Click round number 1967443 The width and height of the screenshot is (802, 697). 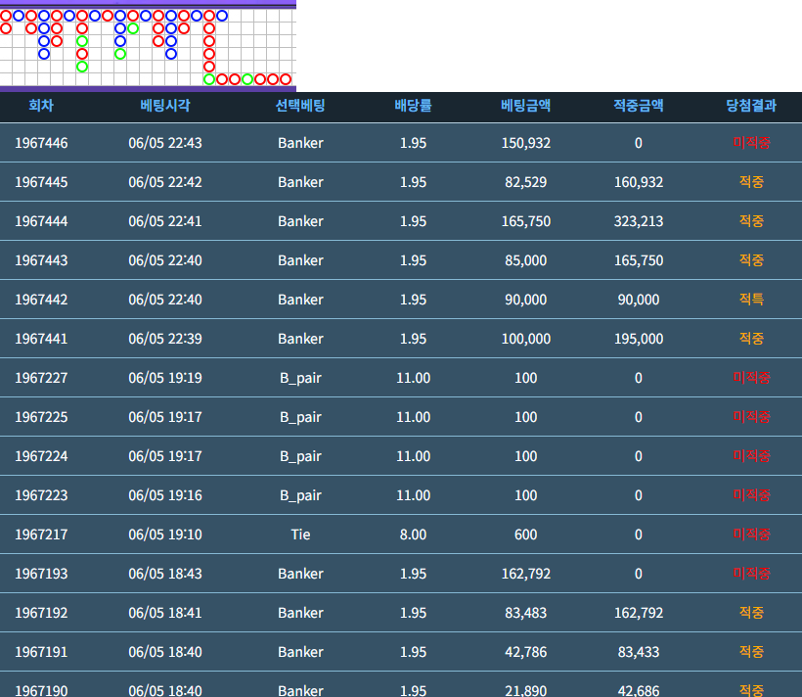(x=41, y=260)
